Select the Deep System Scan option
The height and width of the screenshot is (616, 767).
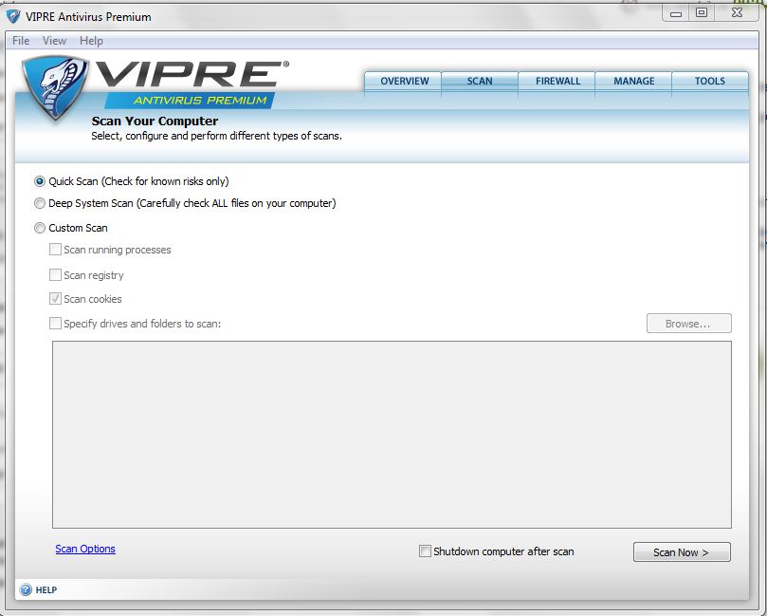[x=40, y=203]
